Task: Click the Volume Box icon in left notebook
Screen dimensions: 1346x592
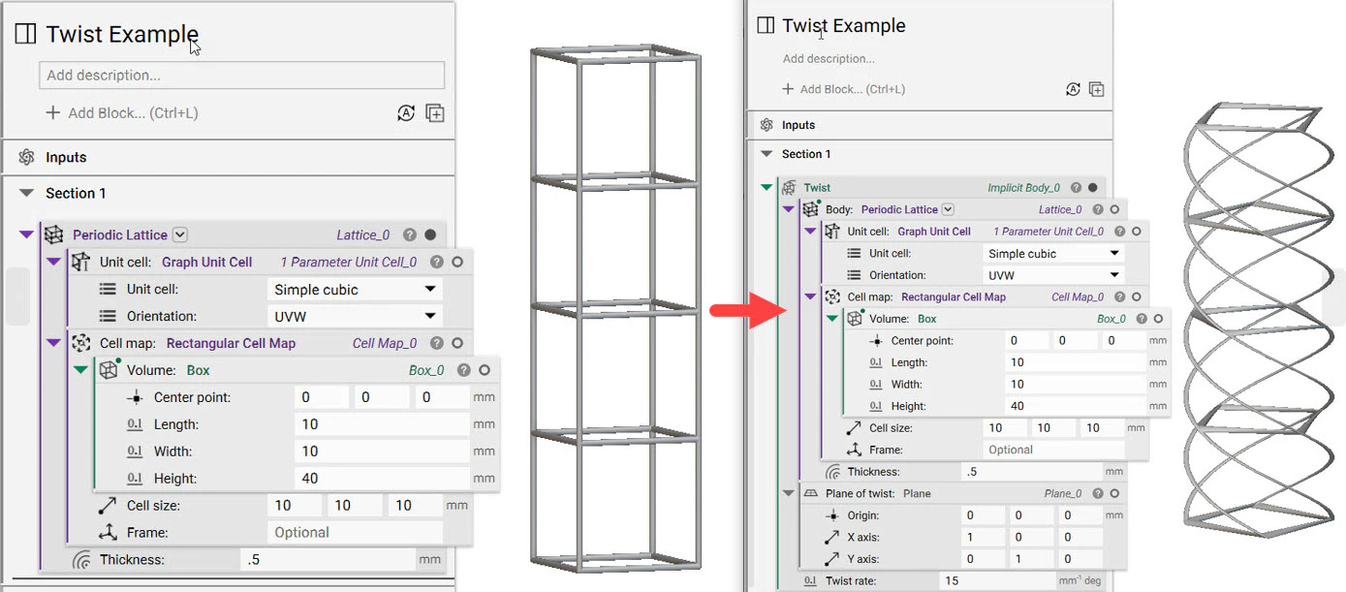Action: pos(109,370)
